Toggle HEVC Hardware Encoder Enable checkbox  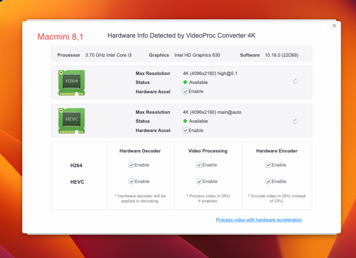click(x=268, y=181)
